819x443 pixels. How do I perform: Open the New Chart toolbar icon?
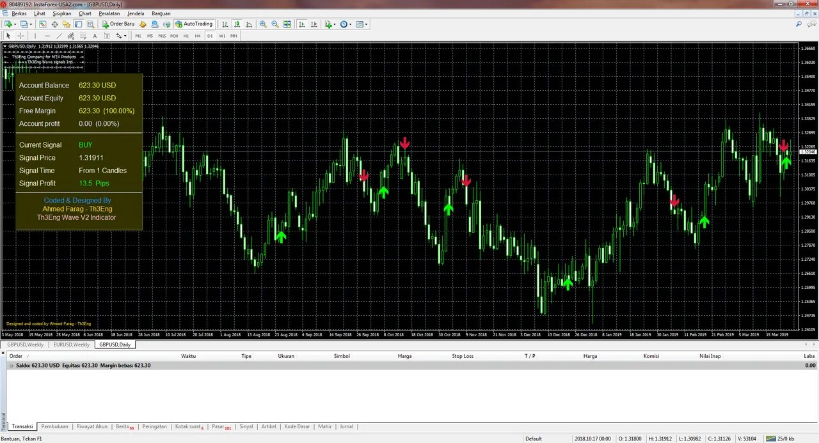pos(8,24)
